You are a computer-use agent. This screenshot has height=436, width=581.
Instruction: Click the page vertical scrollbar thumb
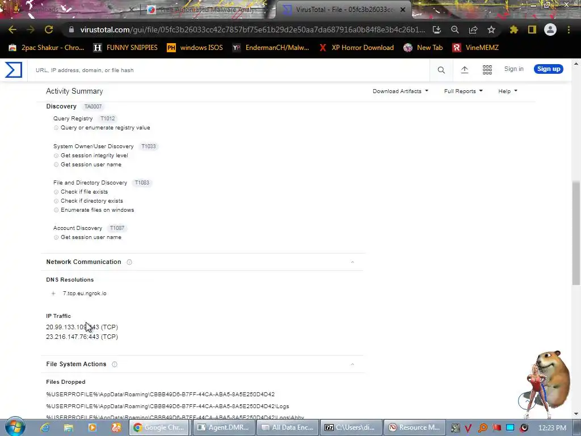[x=576, y=233]
